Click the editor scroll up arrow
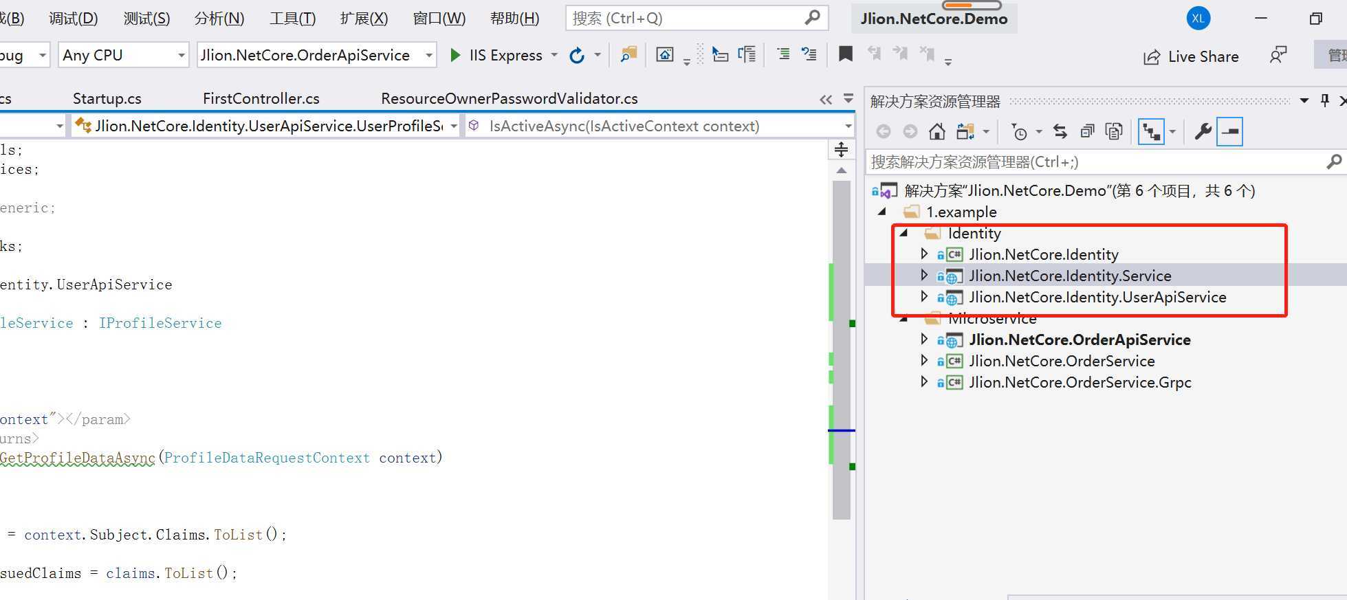Viewport: 1347px width, 600px height. coord(841,170)
